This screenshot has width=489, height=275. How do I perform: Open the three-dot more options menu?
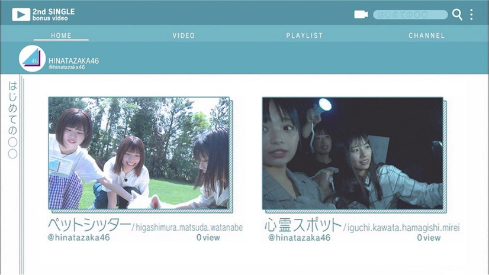pos(471,15)
